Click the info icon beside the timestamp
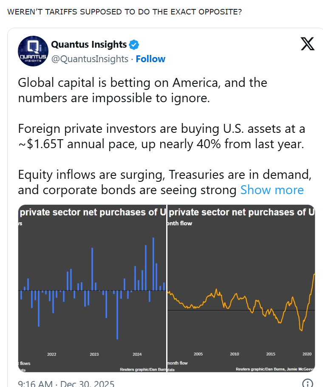This screenshot has width=323, height=387. coord(308,383)
